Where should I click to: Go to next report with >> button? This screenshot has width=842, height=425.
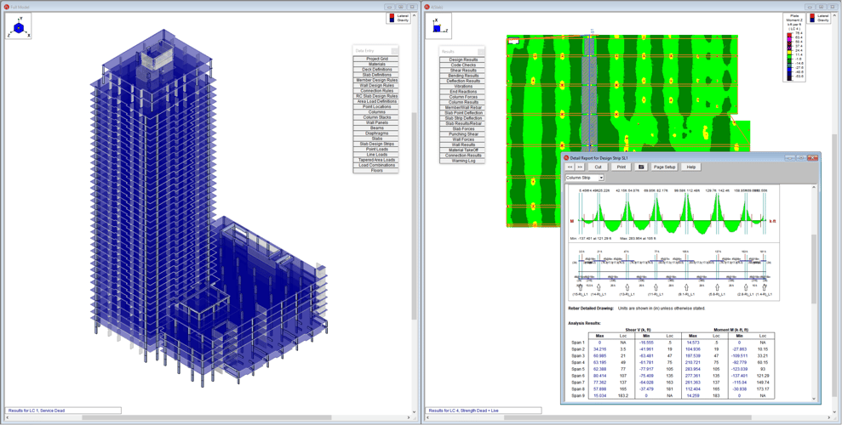580,167
